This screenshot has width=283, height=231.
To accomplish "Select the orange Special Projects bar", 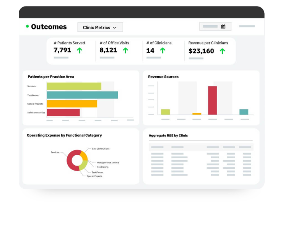I will coord(72,104).
